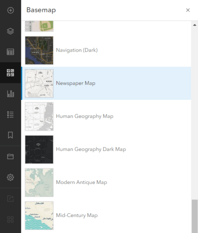Click the scrollbar up arrow

194,25
